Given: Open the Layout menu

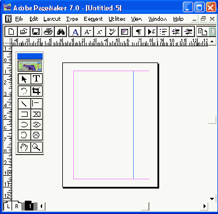Looking at the screenshot, I should click(x=52, y=19).
